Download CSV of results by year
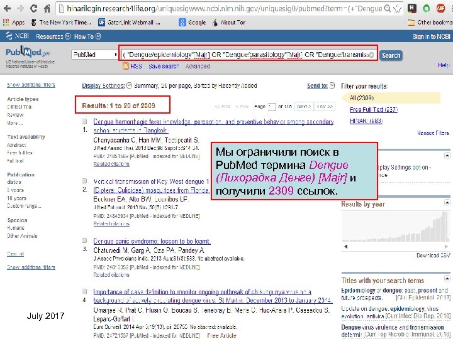 (433, 255)
